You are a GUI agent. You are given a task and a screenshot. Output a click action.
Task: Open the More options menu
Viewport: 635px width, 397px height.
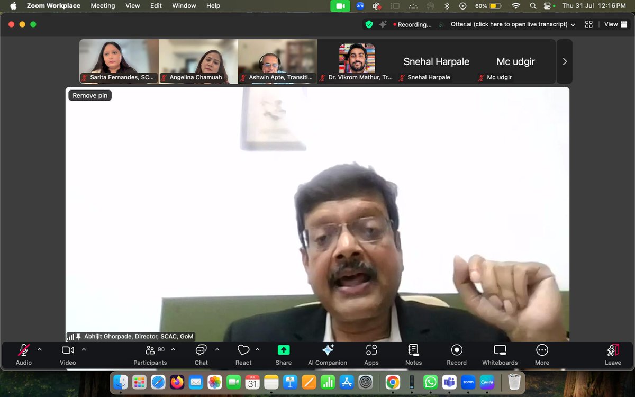pos(542,354)
